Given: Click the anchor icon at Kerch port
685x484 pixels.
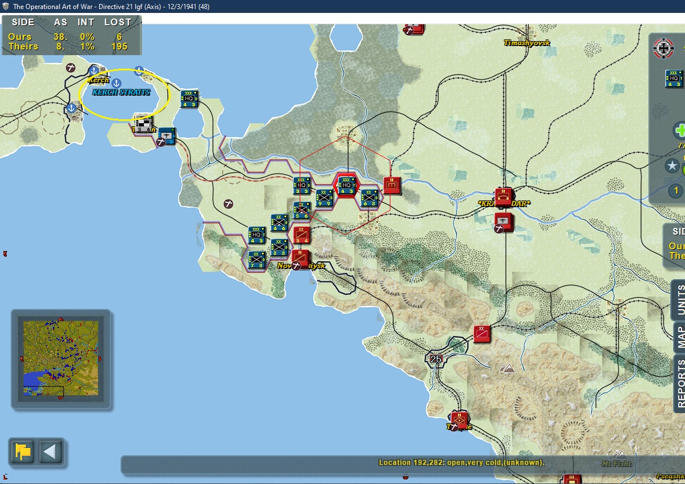Looking at the screenshot, I should (93, 71).
